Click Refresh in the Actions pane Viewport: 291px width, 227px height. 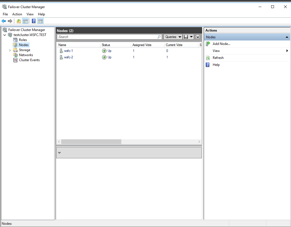tap(218, 58)
